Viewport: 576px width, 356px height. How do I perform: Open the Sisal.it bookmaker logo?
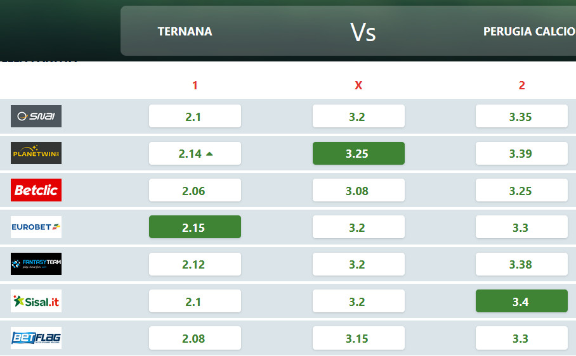coord(36,301)
